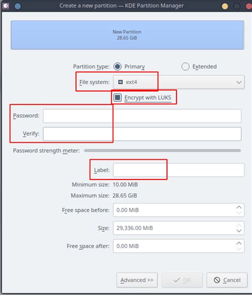The image size is (252, 295).
Task: Open the File system dropdown arrow
Action: 239,82
